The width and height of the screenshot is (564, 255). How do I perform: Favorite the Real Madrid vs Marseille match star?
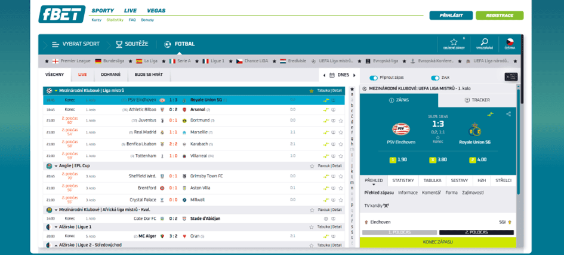[x=340, y=133]
